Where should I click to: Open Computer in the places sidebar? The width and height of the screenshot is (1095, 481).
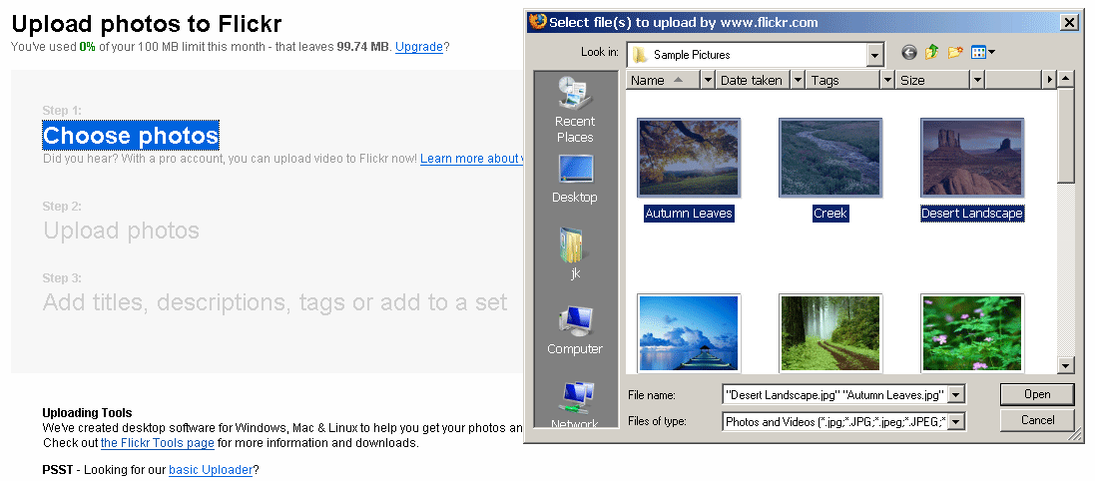(x=575, y=331)
